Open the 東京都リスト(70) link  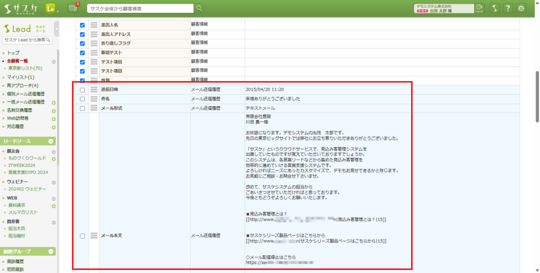[x=25, y=68]
